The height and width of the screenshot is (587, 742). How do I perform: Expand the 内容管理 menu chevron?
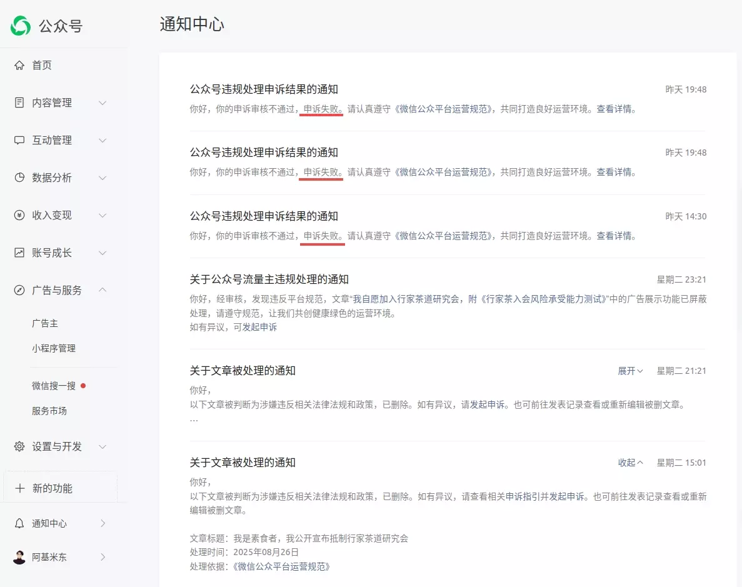pyautogui.click(x=103, y=103)
